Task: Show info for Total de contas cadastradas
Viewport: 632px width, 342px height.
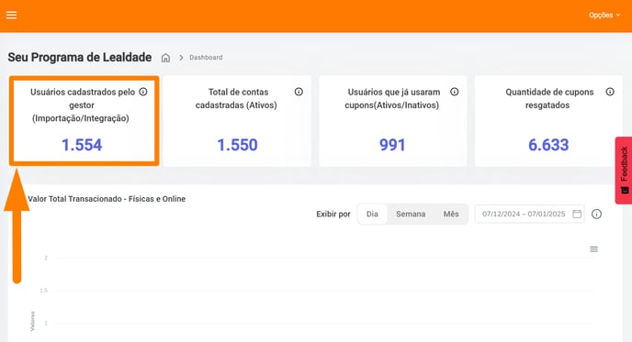Action: point(299,92)
